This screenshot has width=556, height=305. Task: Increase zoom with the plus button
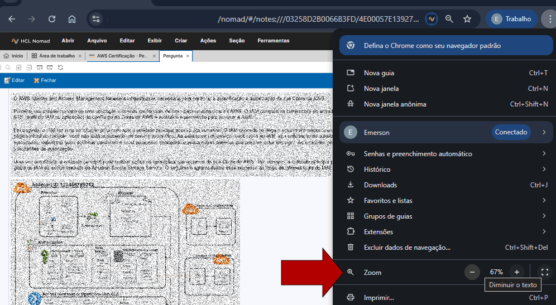516,272
